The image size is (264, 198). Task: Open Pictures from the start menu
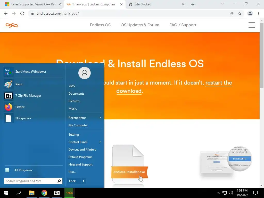click(85, 101)
